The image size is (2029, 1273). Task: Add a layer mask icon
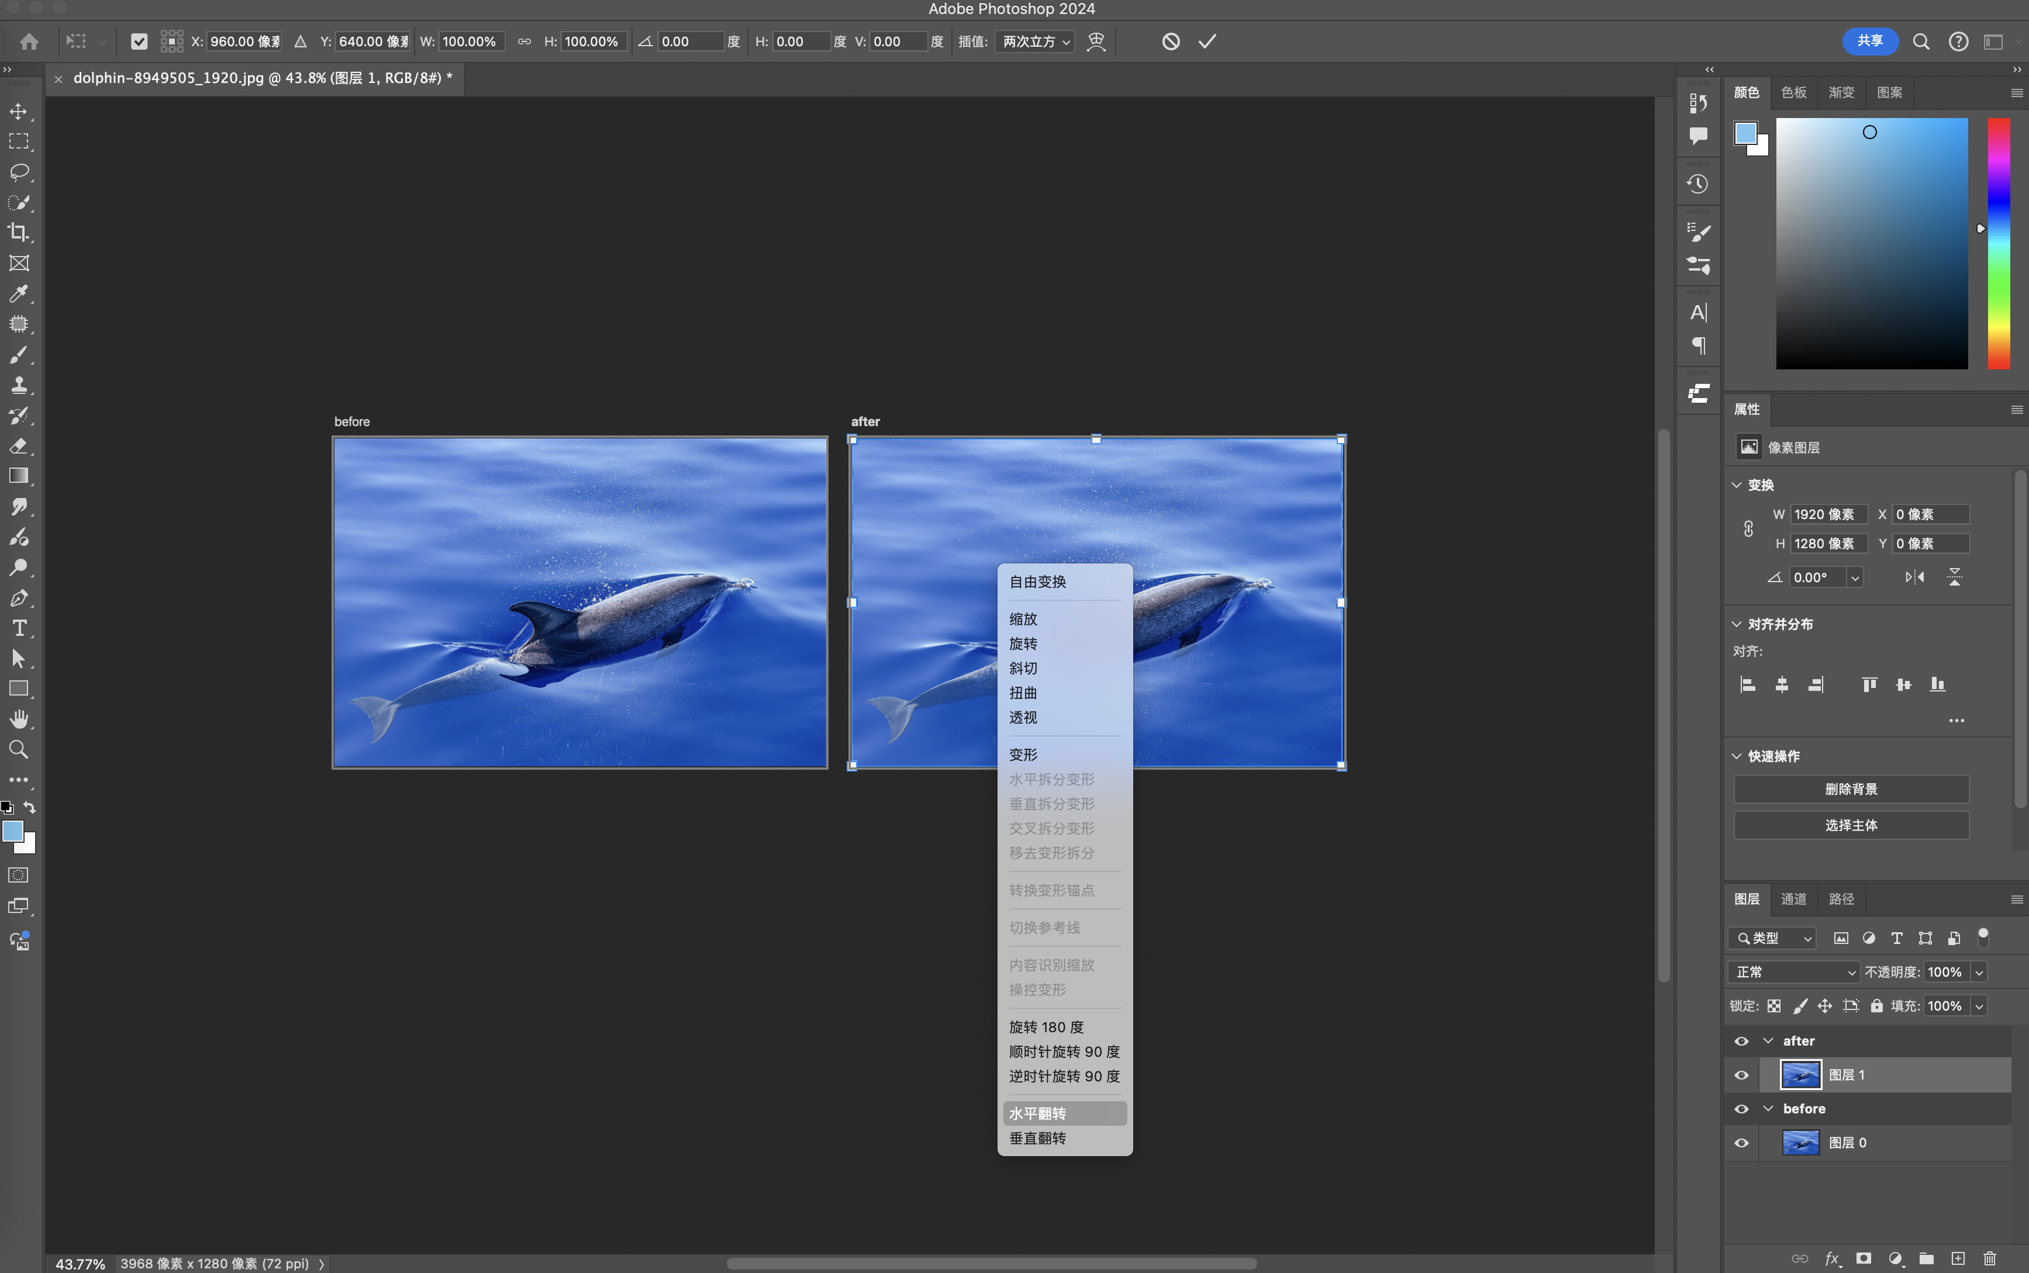1863,1258
